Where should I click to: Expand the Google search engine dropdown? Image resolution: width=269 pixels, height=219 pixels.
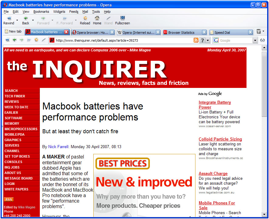tap(255, 40)
